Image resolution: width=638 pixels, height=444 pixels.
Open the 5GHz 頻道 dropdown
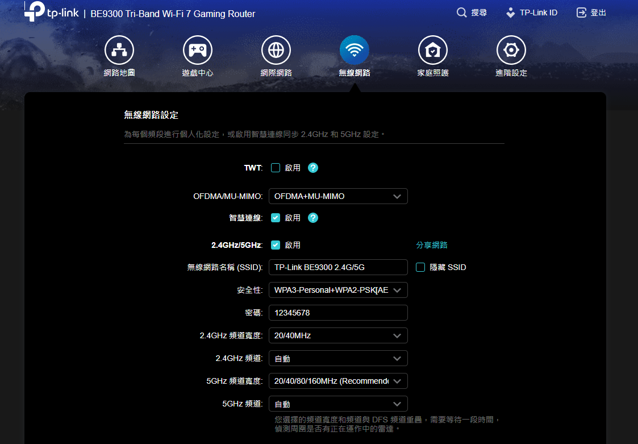click(x=338, y=404)
